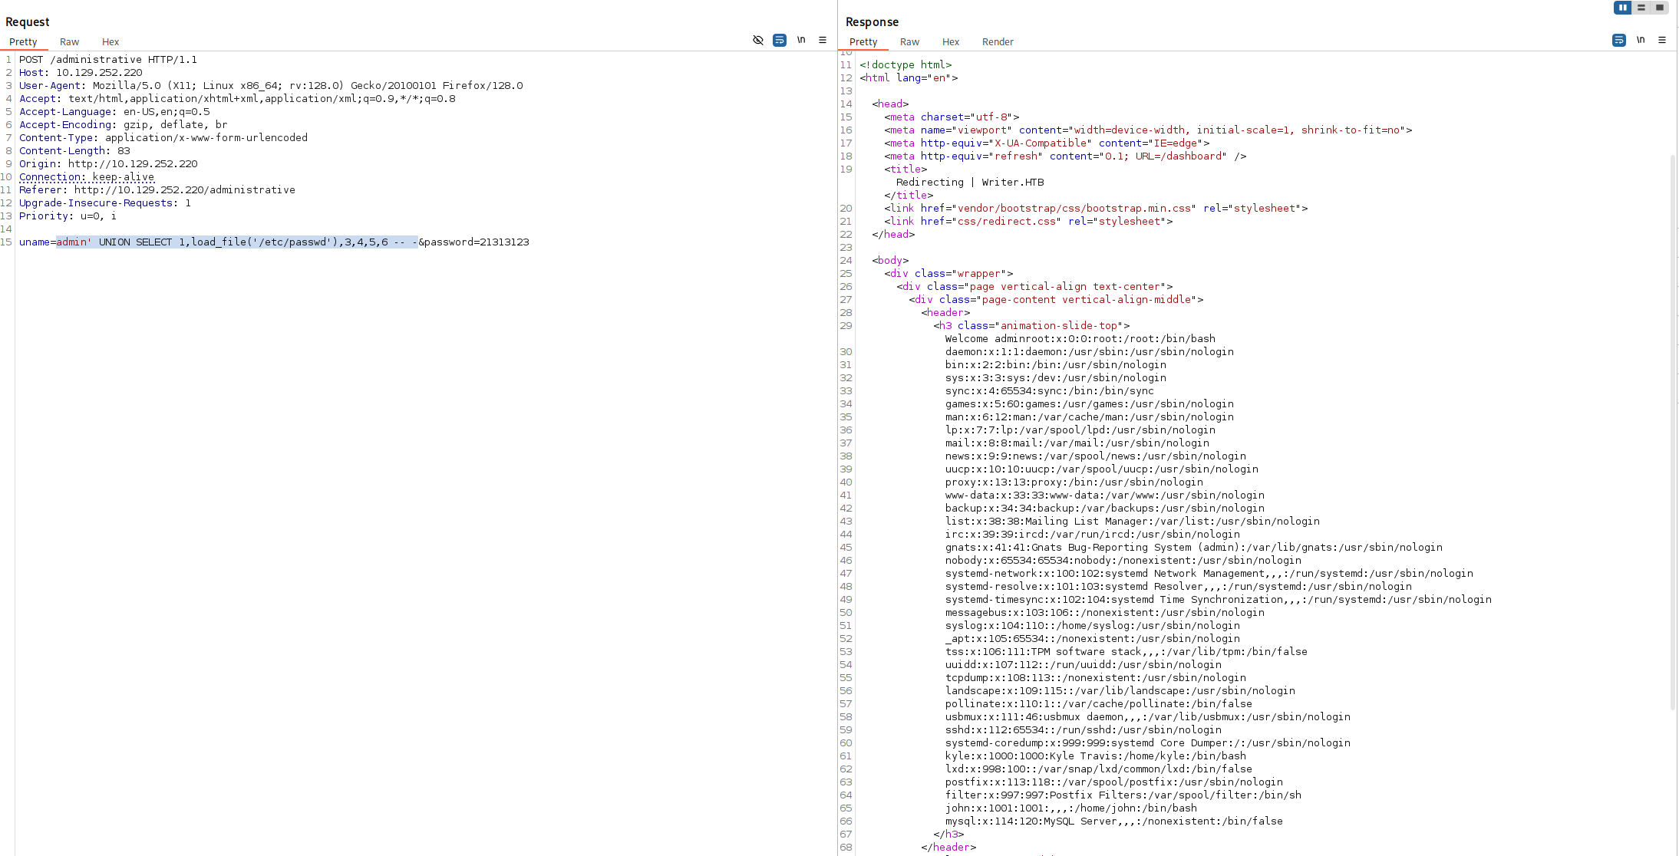The width and height of the screenshot is (1679, 856).
Task: Click password parameter value in request body
Action: click(503, 242)
